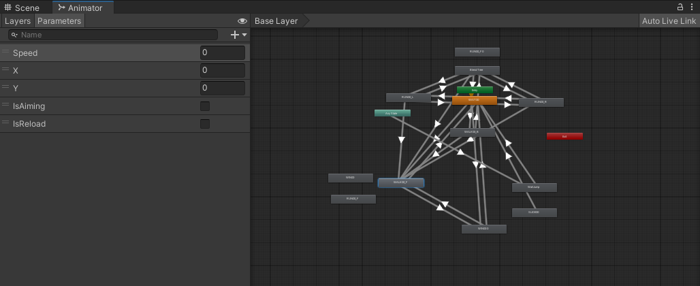
Task: Switch to the Layers tab
Action: [18, 21]
